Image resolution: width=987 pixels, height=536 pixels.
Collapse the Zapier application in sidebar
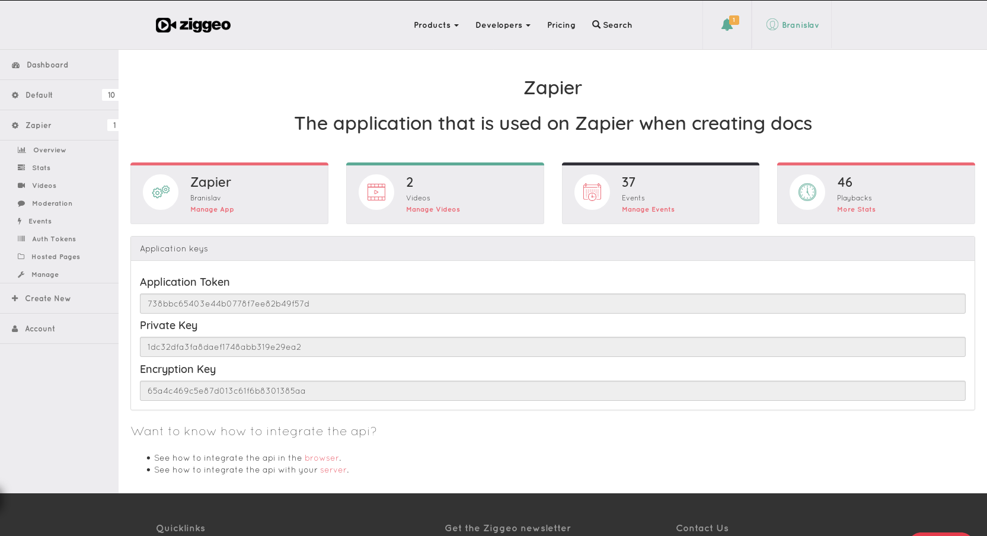(59, 125)
